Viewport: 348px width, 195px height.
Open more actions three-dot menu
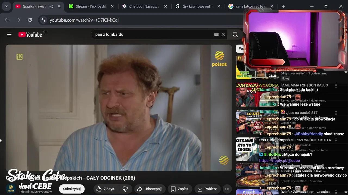(227, 189)
